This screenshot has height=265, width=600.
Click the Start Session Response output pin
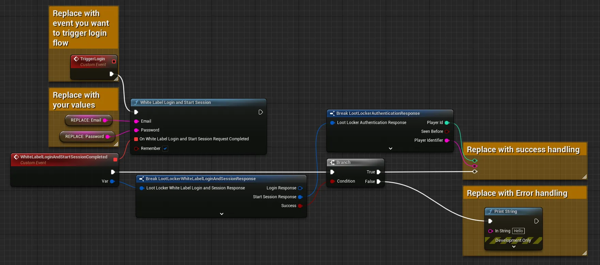tap(300, 197)
